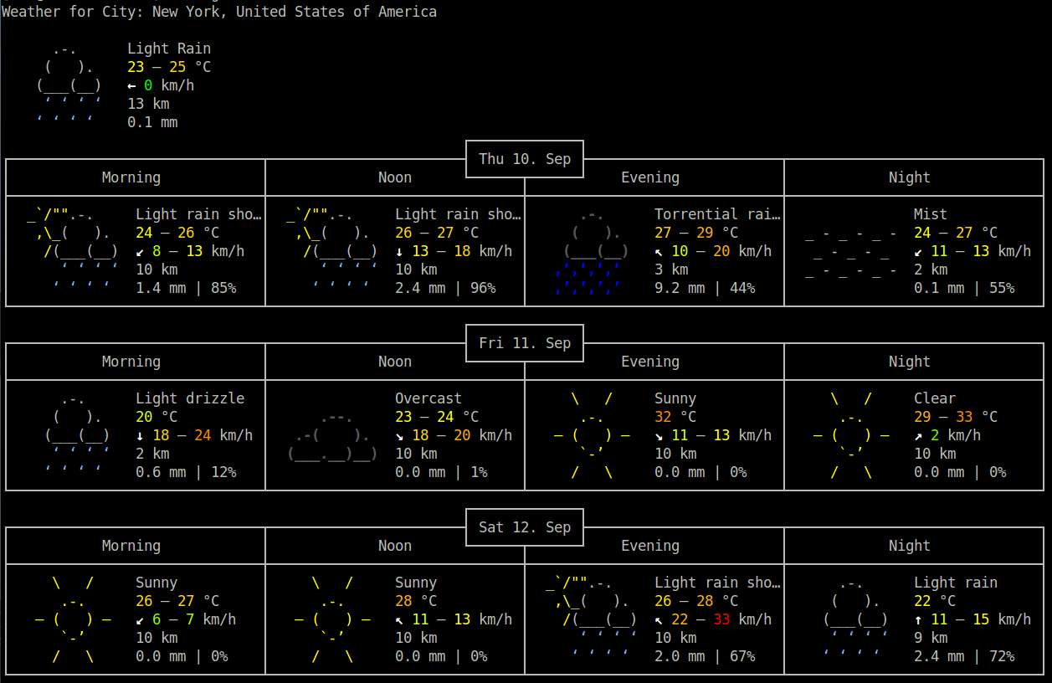Click Saturday's 'Night' column header
The height and width of the screenshot is (683, 1052).
[910, 546]
